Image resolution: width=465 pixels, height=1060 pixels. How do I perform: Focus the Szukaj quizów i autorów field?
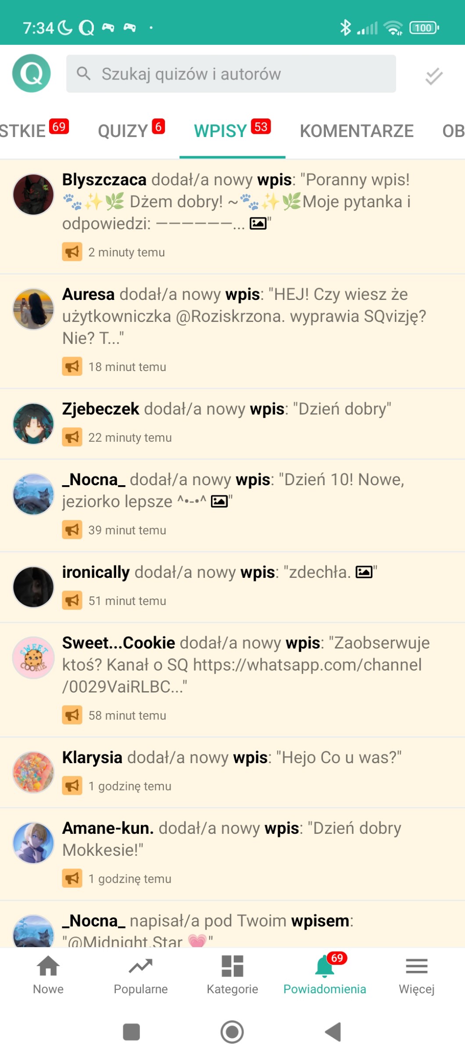(231, 74)
